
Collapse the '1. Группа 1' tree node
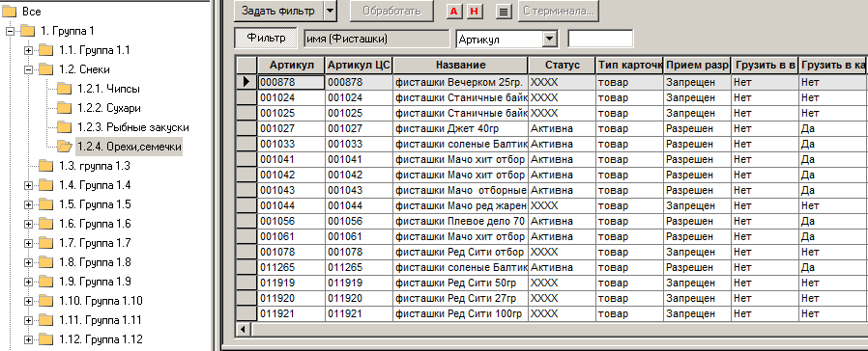click(x=10, y=31)
